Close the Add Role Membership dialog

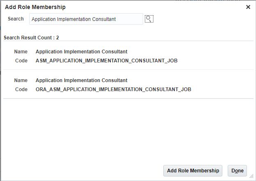coord(248,7)
